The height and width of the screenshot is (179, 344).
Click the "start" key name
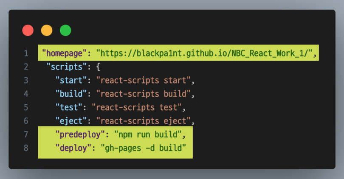click(71, 81)
